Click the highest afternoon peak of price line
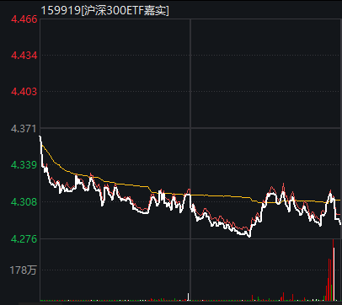342x305 pixels. [x=283, y=185]
